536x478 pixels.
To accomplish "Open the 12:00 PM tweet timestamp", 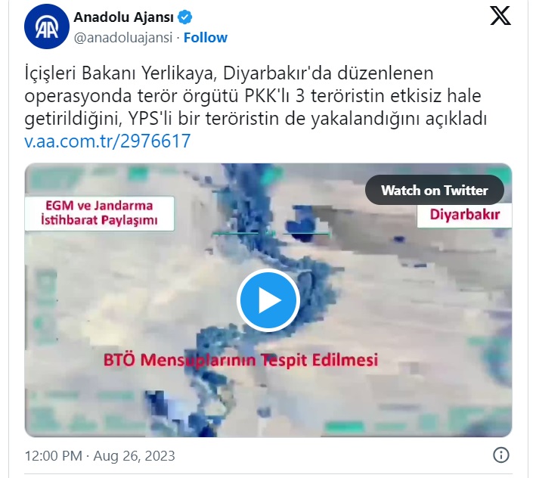I will 54,456.
